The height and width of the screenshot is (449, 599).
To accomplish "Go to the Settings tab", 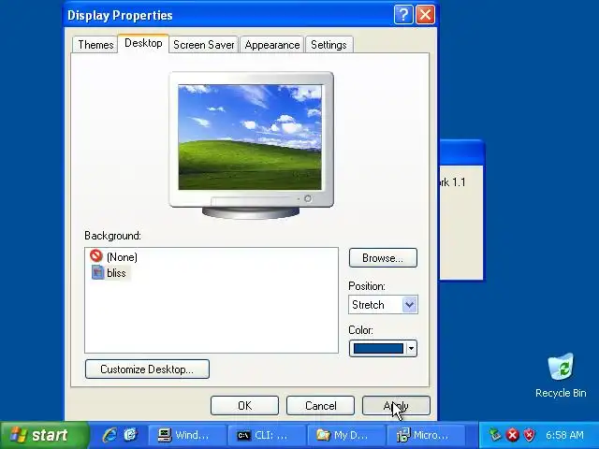I will click(329, 45).
